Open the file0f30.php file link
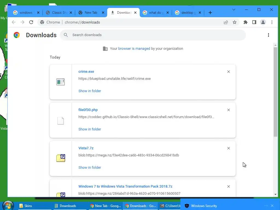 [88, 110]
